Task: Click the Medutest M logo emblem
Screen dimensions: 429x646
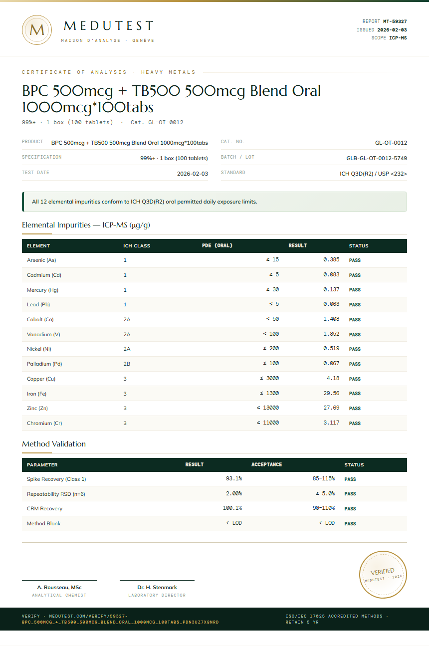Action: [x=37, y=30]
